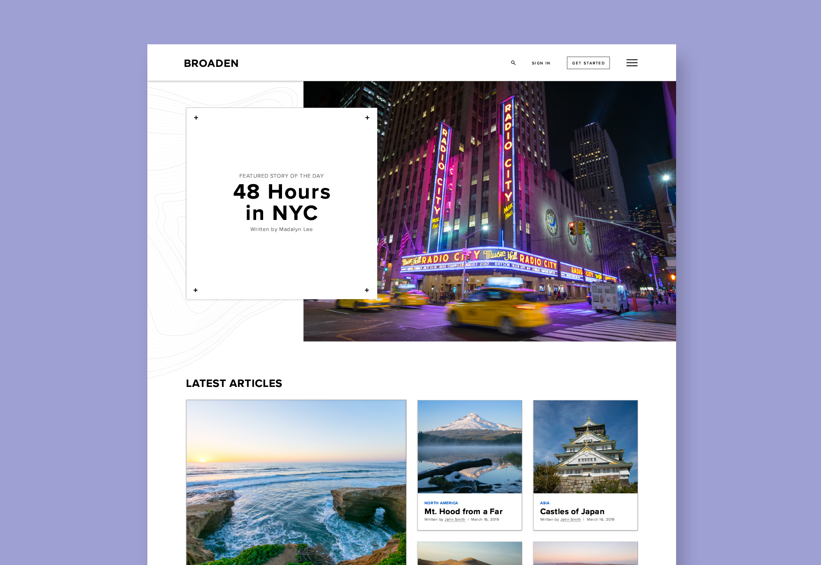This screenshot has height=565, width=821.
Task: Click the NORTH AMERICA category label
Action: (441, 503)
